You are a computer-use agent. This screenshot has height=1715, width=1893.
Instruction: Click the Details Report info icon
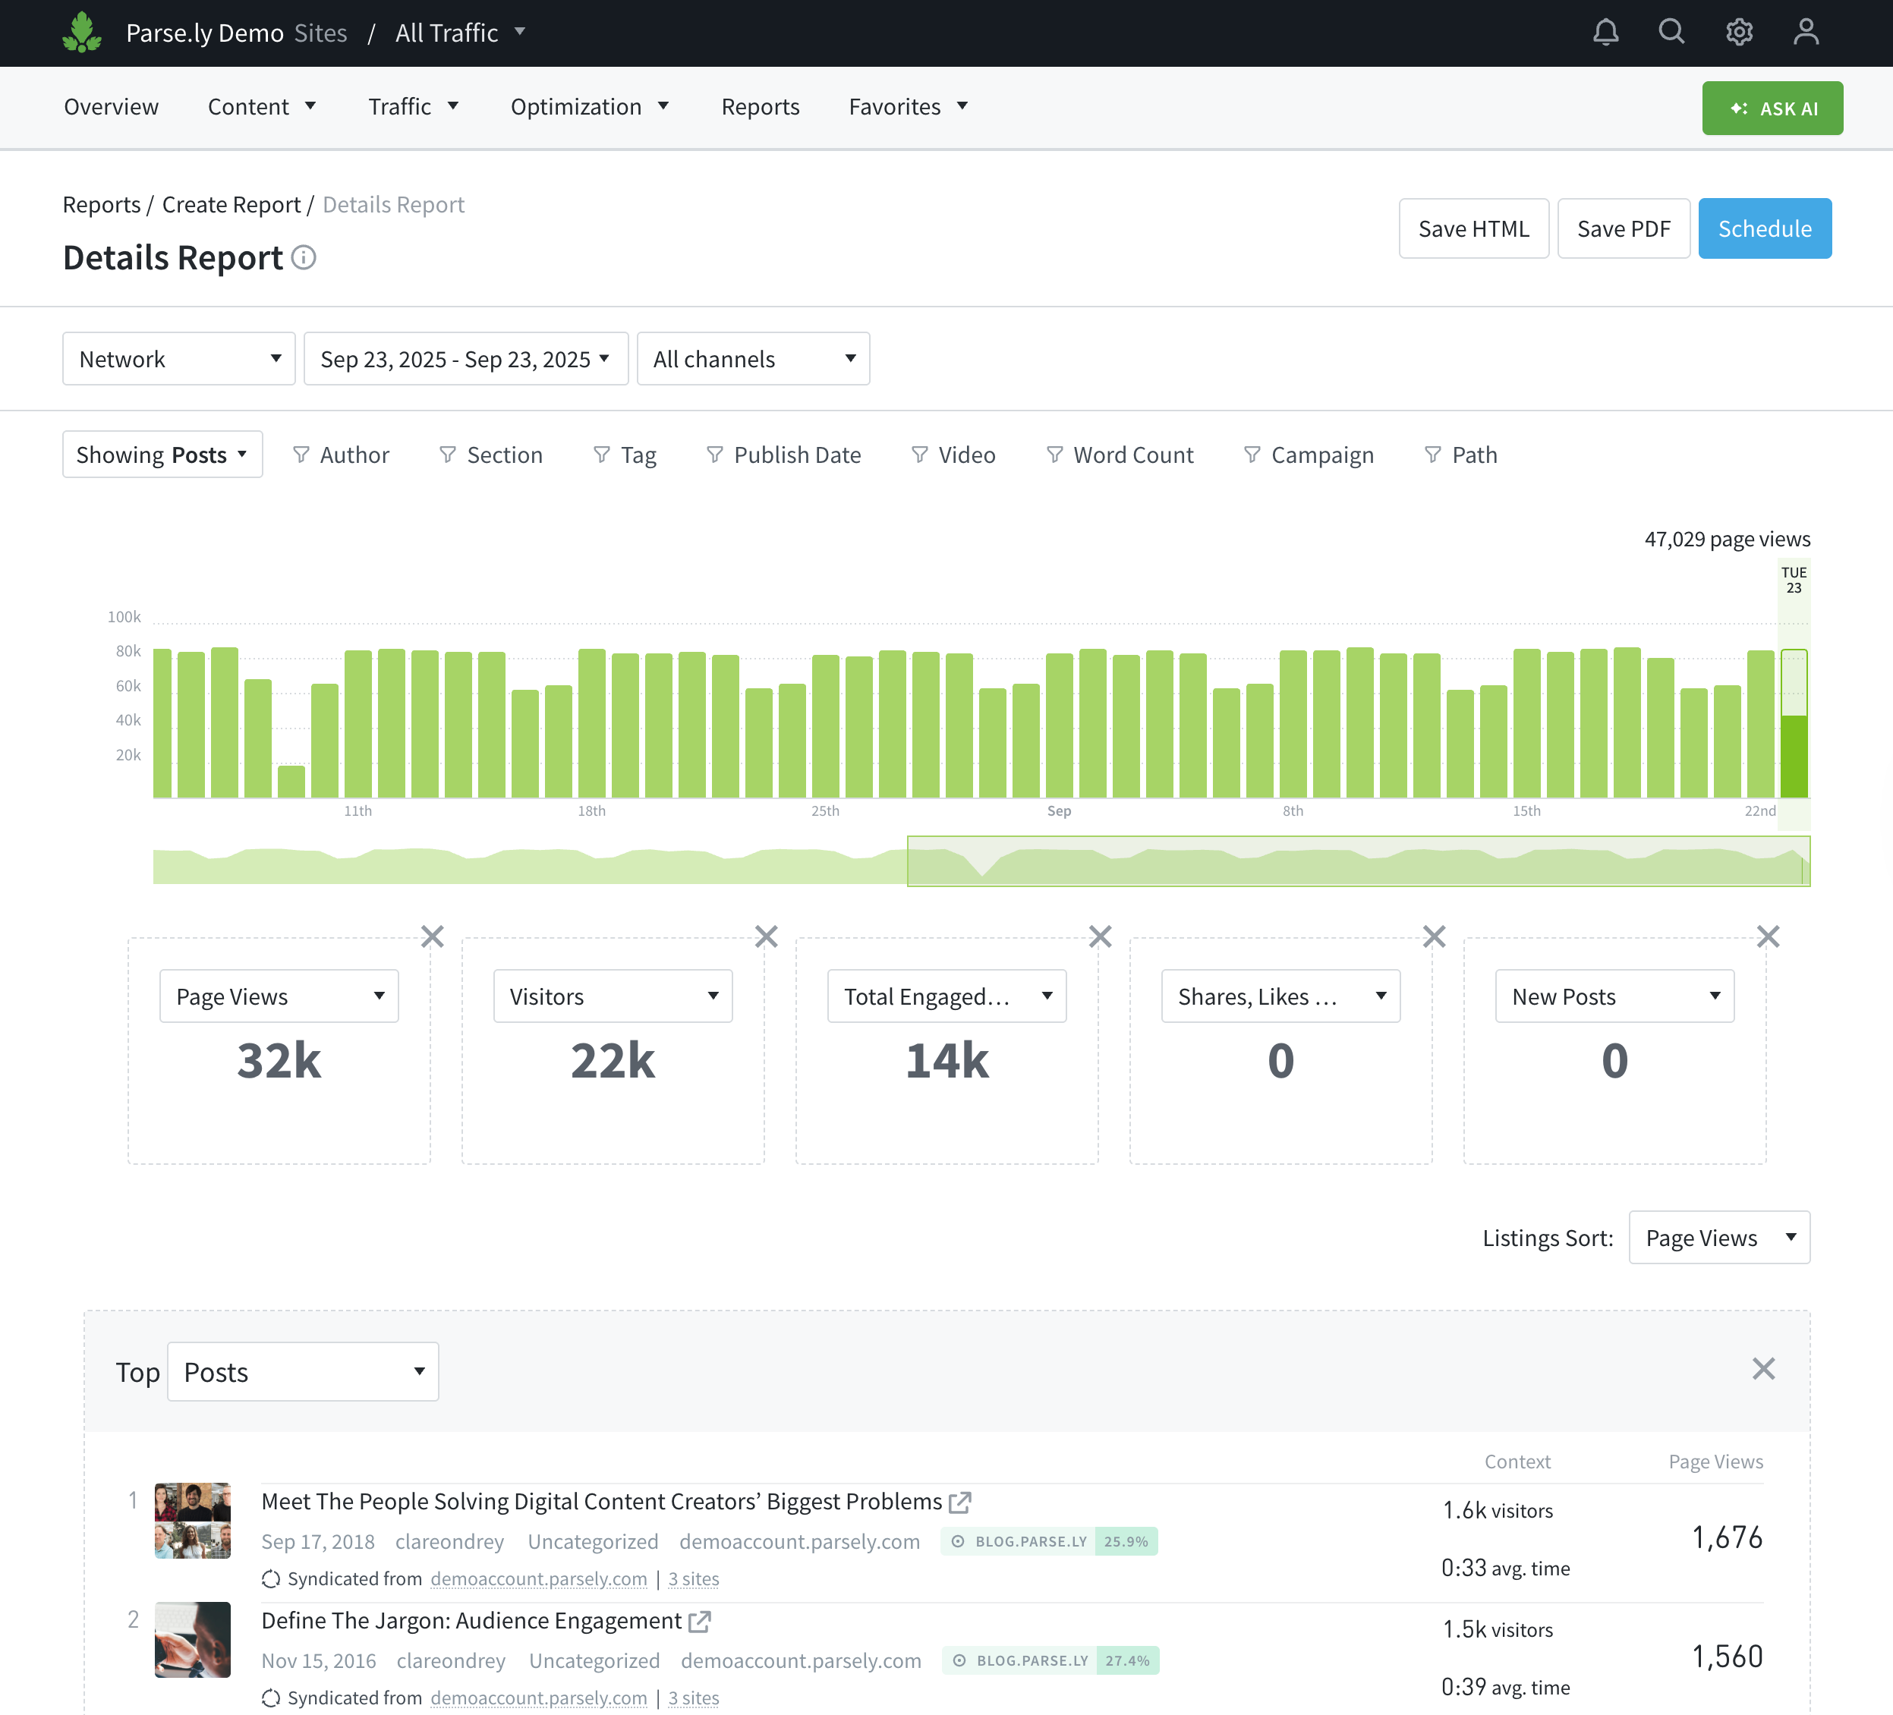pyautogui.click(x=304, y=257)
